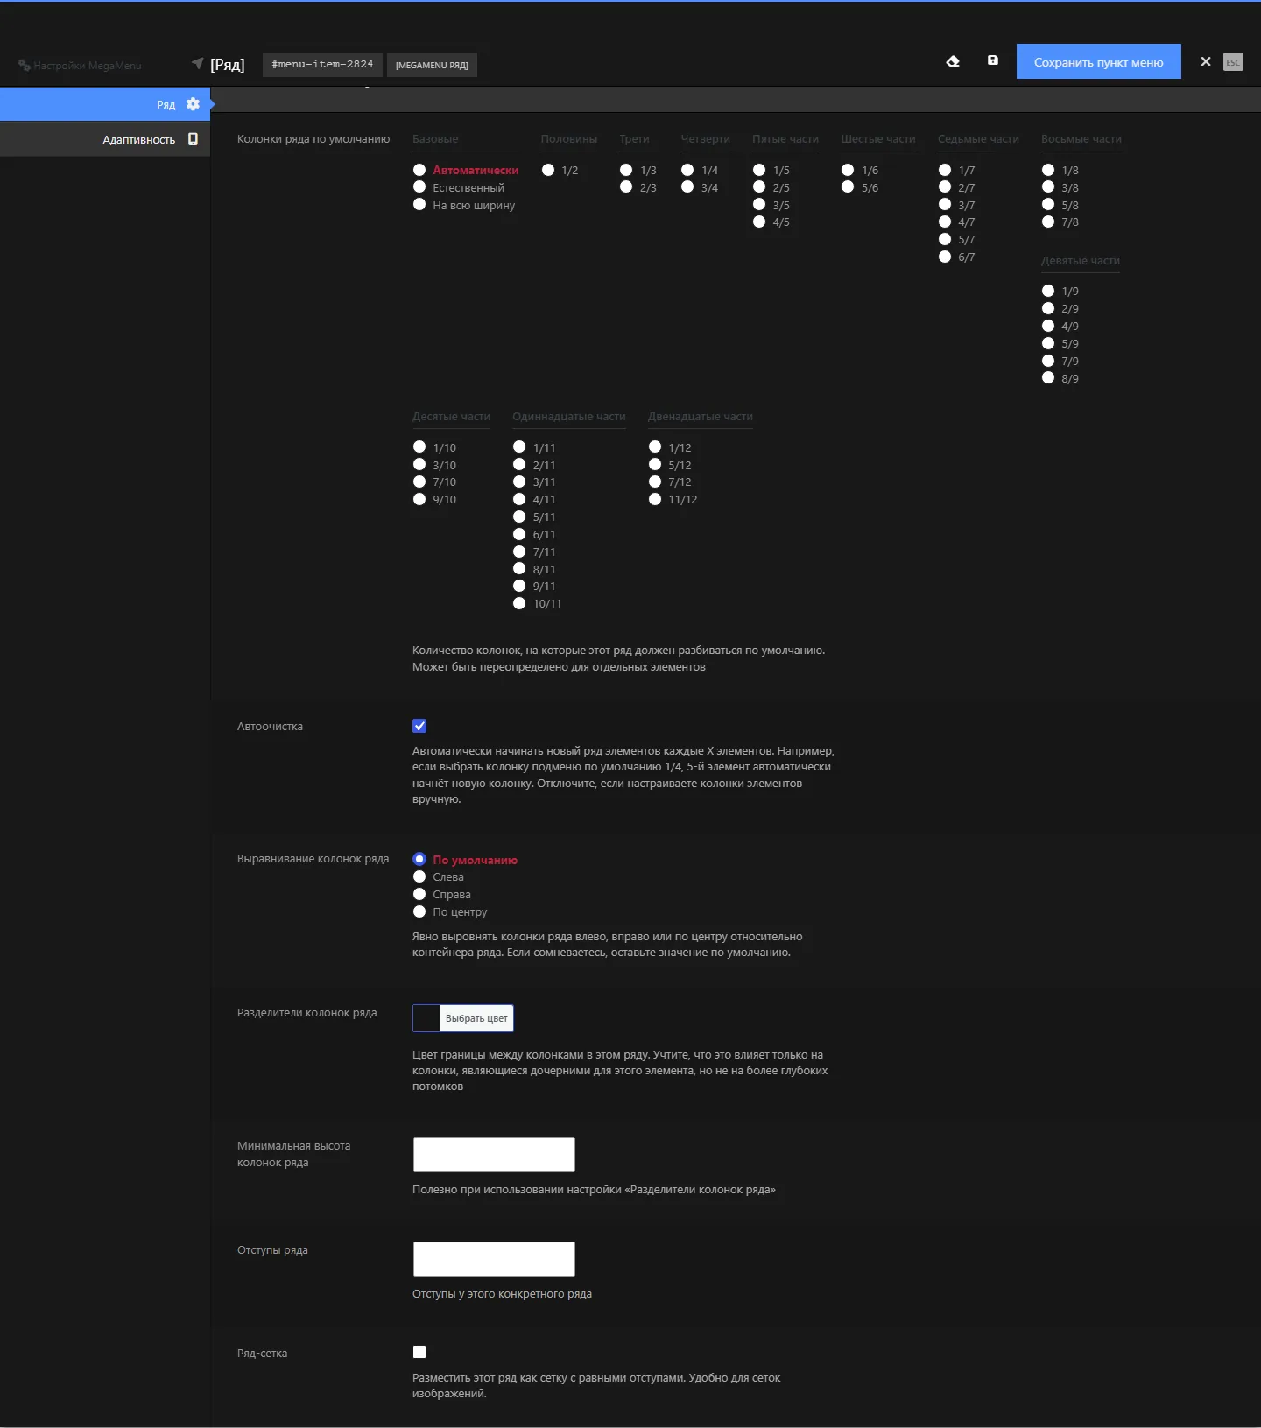Open the column divider color swatch
This screenshot has width=1261, height=1428.
(x=426, y=1018)
